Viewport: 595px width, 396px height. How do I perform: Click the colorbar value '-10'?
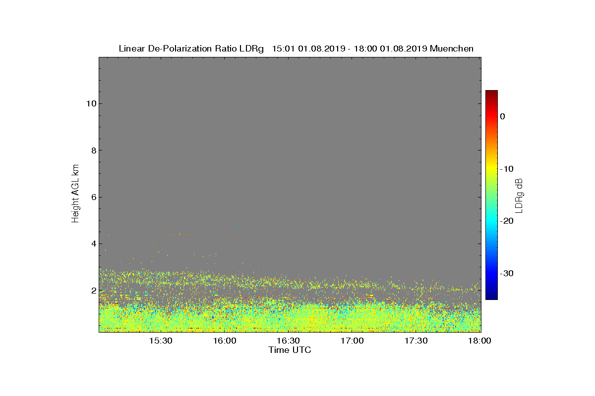(x=506, y=169)
